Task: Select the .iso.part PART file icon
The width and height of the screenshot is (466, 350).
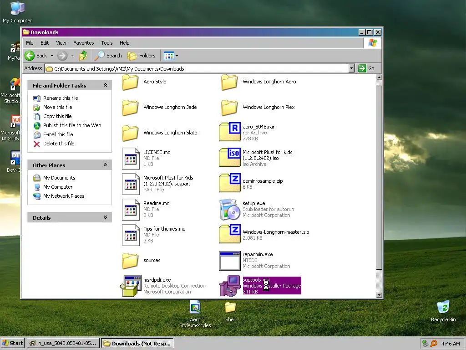Action: pos(131,184)
